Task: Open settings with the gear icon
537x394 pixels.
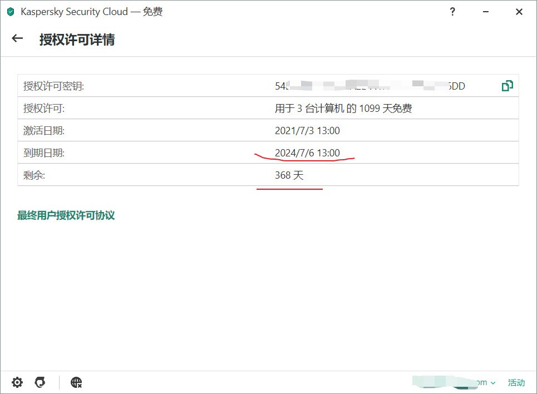Action: pyautogui.click(x=17, y=382)
